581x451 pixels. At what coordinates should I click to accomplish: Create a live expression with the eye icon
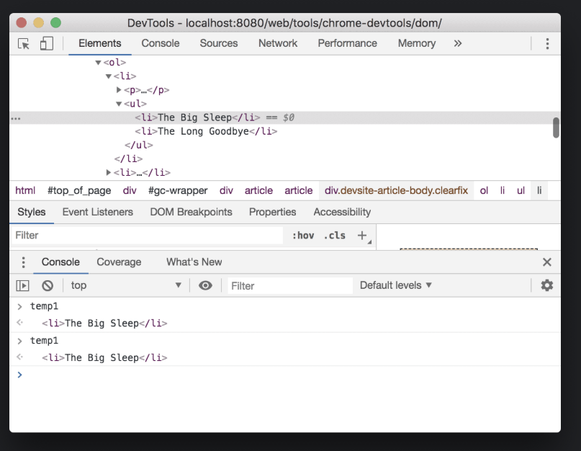click(205, 285)
